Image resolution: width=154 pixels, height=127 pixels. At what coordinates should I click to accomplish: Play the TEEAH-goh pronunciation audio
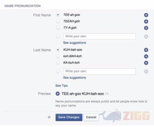pyautogui.click(x=146, y=21)
